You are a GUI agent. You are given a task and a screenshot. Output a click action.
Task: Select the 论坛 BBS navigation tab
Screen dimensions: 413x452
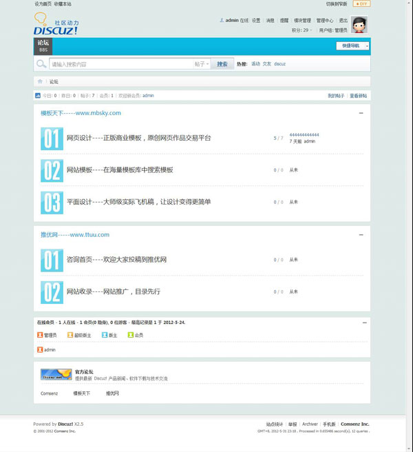[43, 46]
